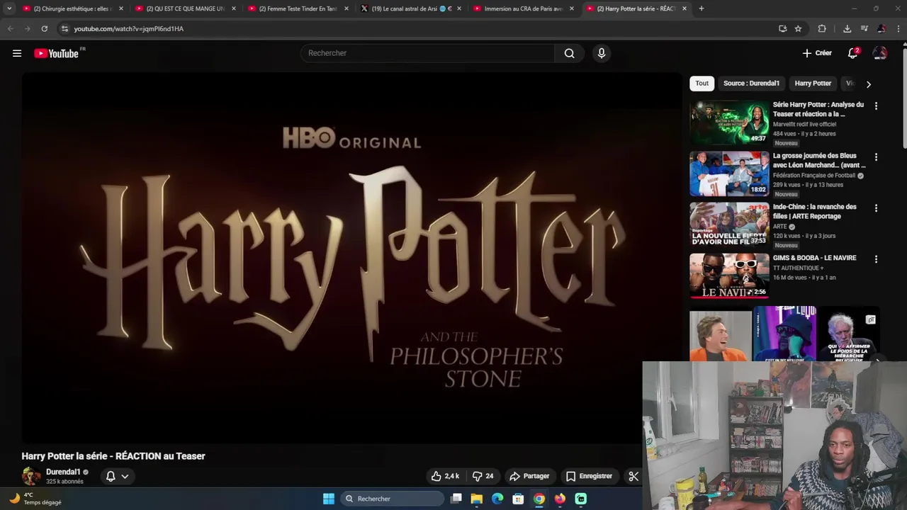Image resolution: width=907 pixels, height=510 pixels.
Task: Open File Explorer from taskbar
Action: click(477, 499)
